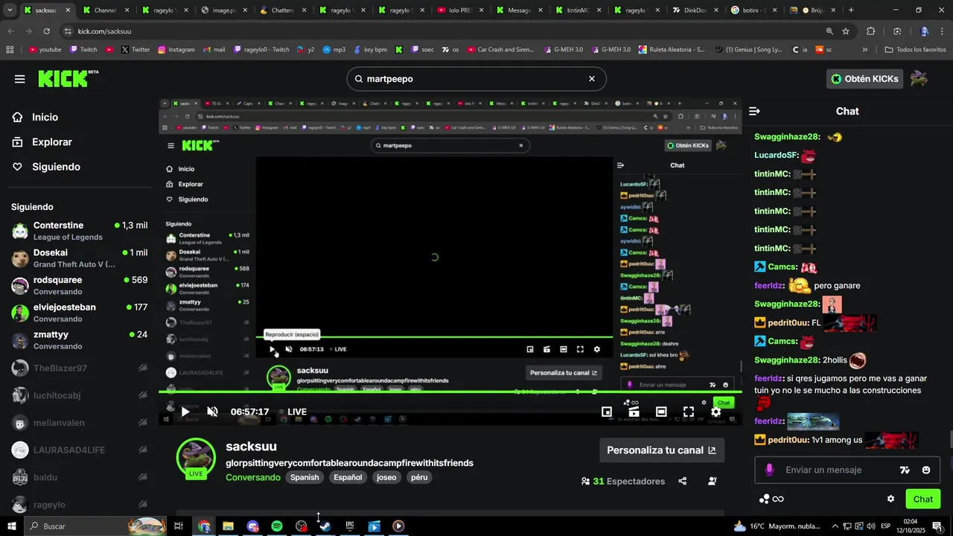This screenshot has height=536, width=953.
Task: Click the joseo tag
Action: click(x=386, y=477)
